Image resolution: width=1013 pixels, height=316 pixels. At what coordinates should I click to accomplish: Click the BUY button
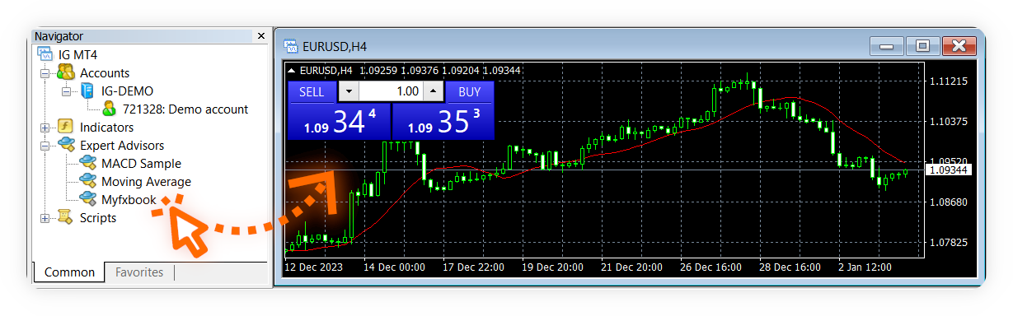point(470,91)
